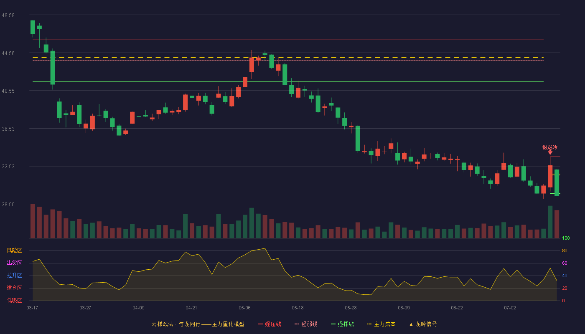The width and height of the screenshot is (585, 334).
Task: Click the 32.52 price axis label
Action: click(x=8, y=166)
